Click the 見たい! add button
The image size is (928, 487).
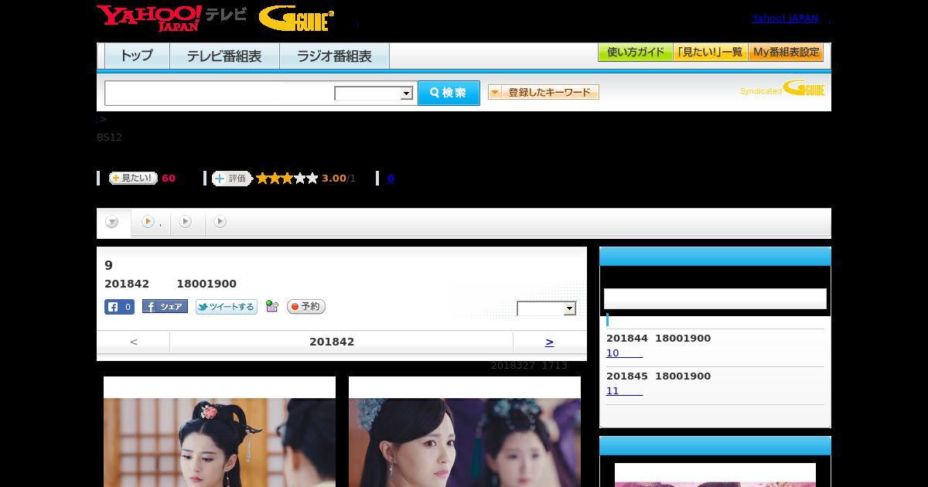coord(133,178)
